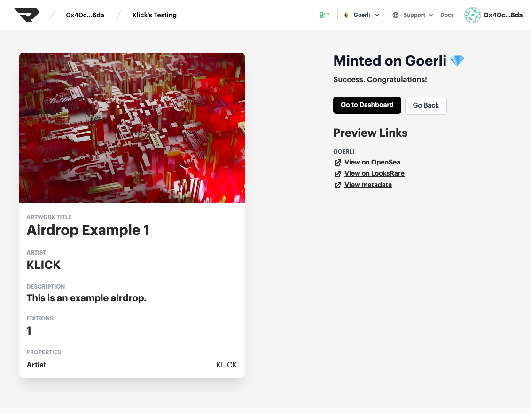Open View on OpenSea link
Image resolution: width=531 pixels, height=414 pixels.
373,162
